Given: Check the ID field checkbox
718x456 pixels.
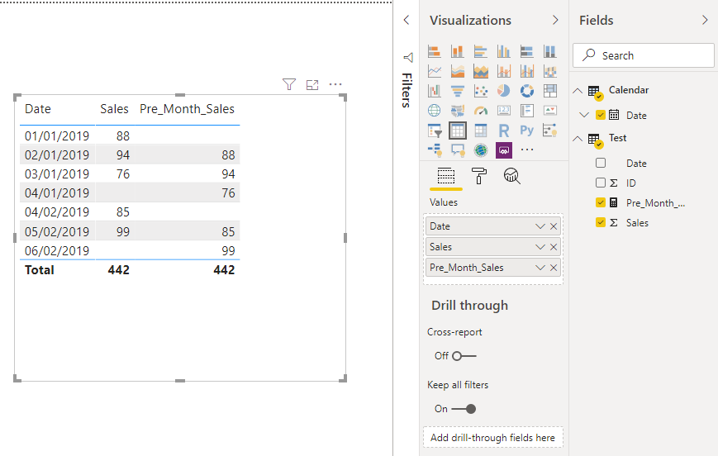Looking at the screenshot, I should 601,183.
